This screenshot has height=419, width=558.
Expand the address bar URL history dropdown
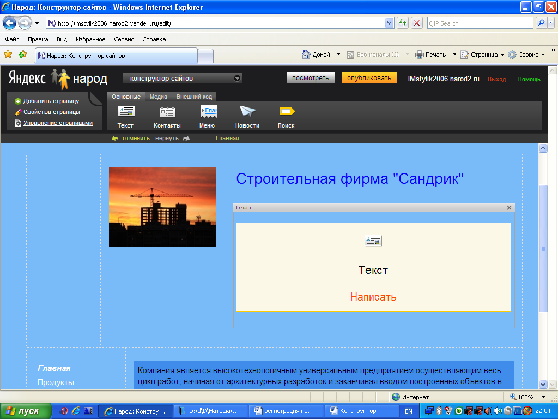389,23
